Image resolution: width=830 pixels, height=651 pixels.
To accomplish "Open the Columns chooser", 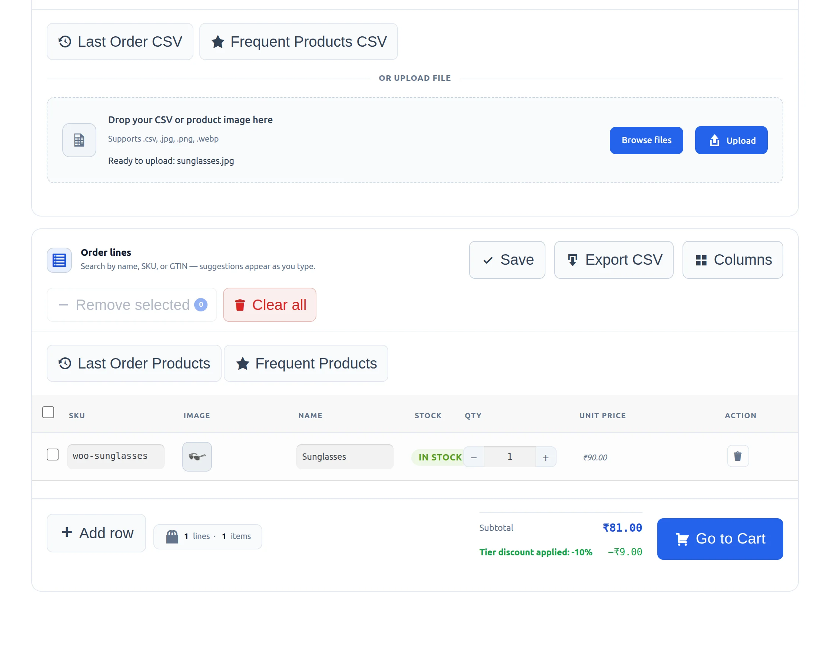I will (732, 260).
